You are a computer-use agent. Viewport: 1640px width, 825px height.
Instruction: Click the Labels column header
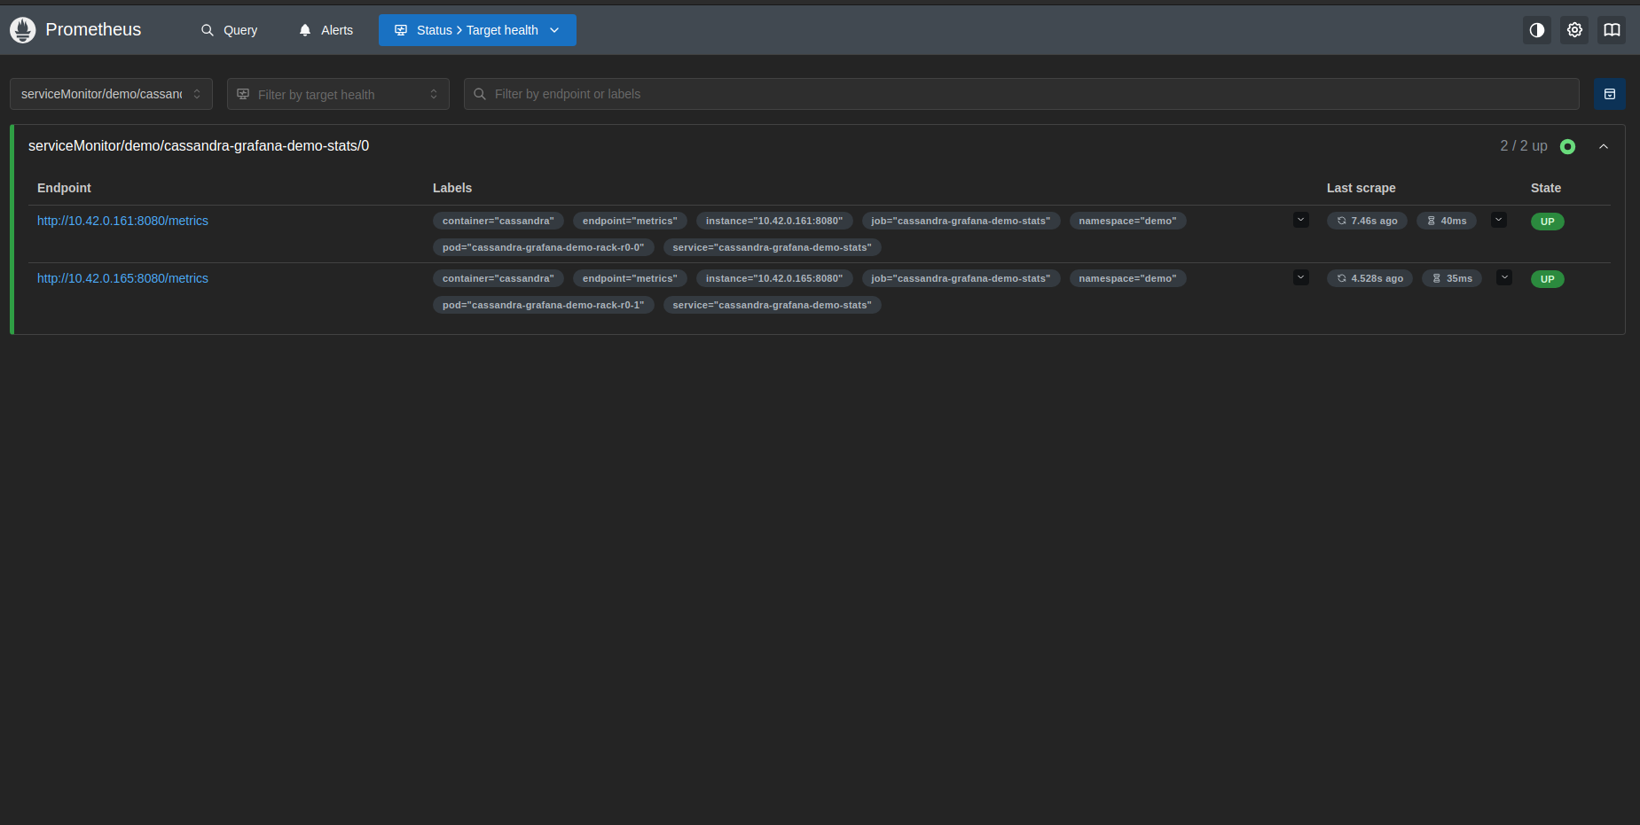tap(452, 188)
